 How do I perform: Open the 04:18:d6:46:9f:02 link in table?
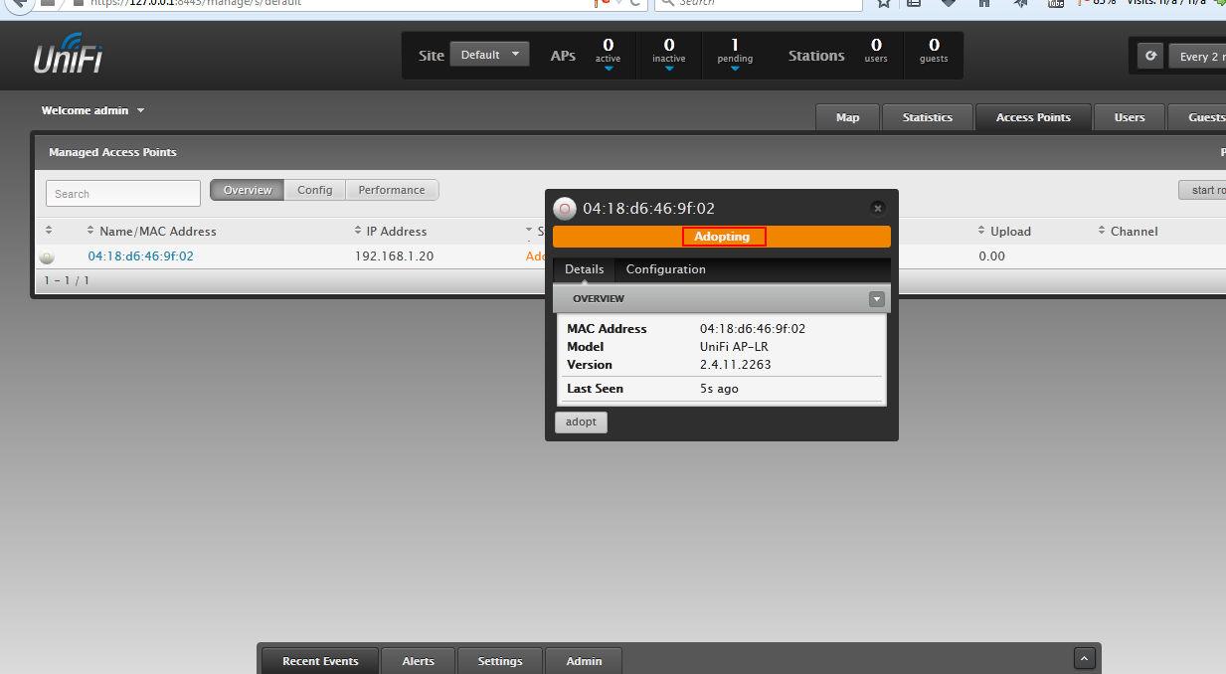coord(141,255)
